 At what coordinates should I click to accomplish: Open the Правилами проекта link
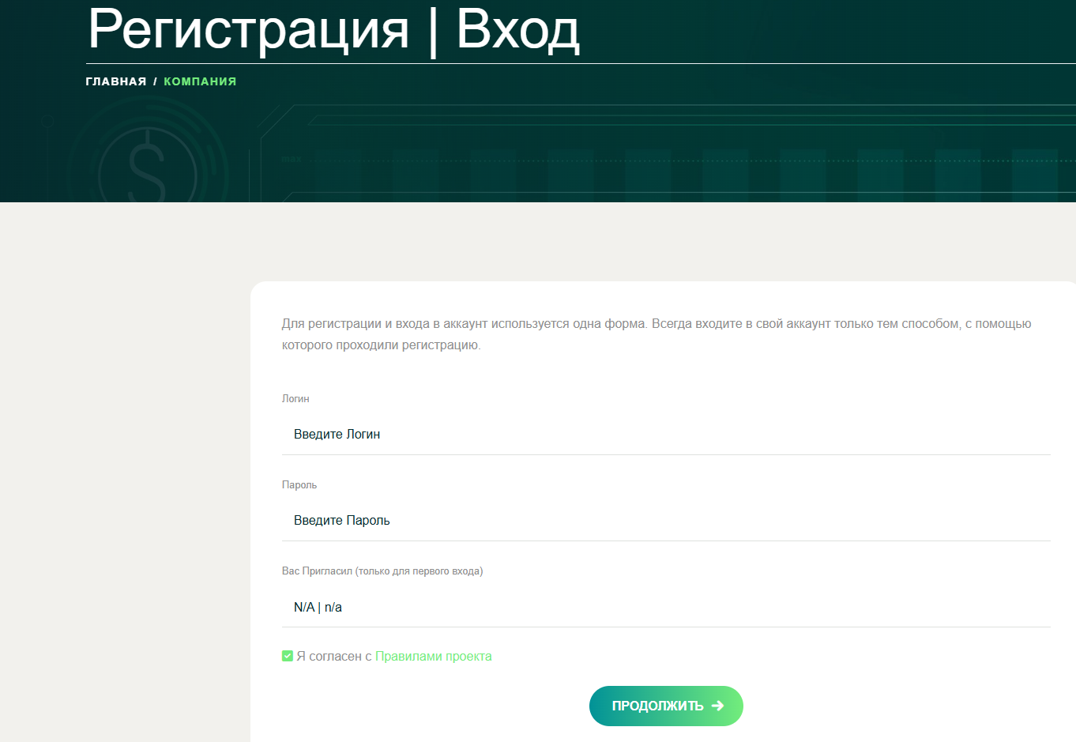click(x=433, y=656)
